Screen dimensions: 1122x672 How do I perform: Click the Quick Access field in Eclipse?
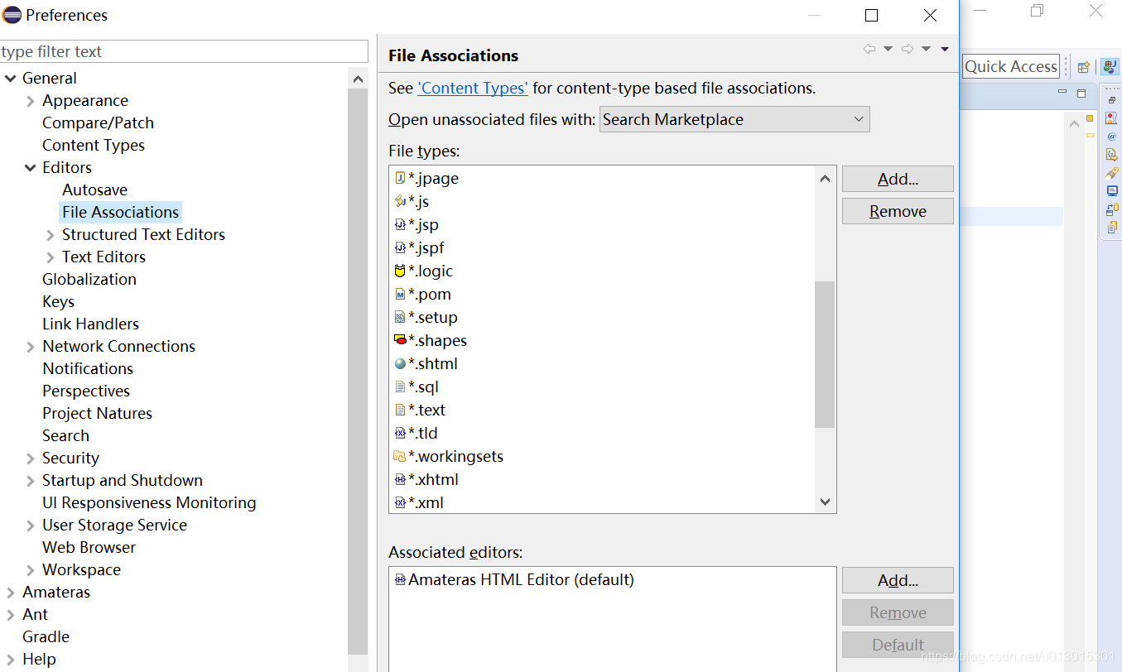pyautogui.click(x=1011, y=66)
